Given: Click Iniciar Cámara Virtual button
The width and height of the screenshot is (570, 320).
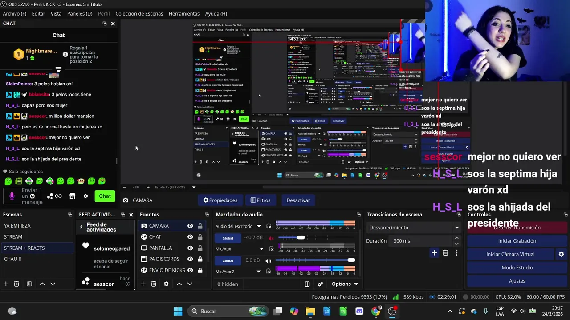Looking at the screenshot, I should click(x=510, y=254).
